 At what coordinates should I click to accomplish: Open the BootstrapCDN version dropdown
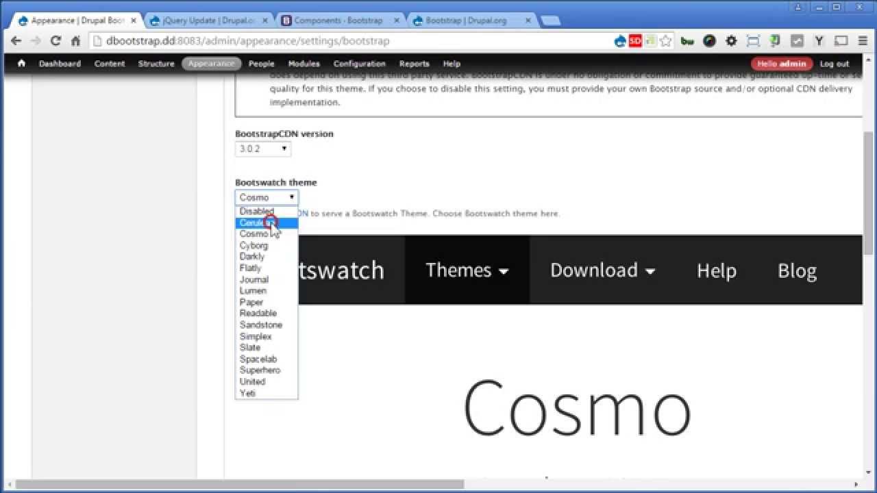[x=263, y=149]
